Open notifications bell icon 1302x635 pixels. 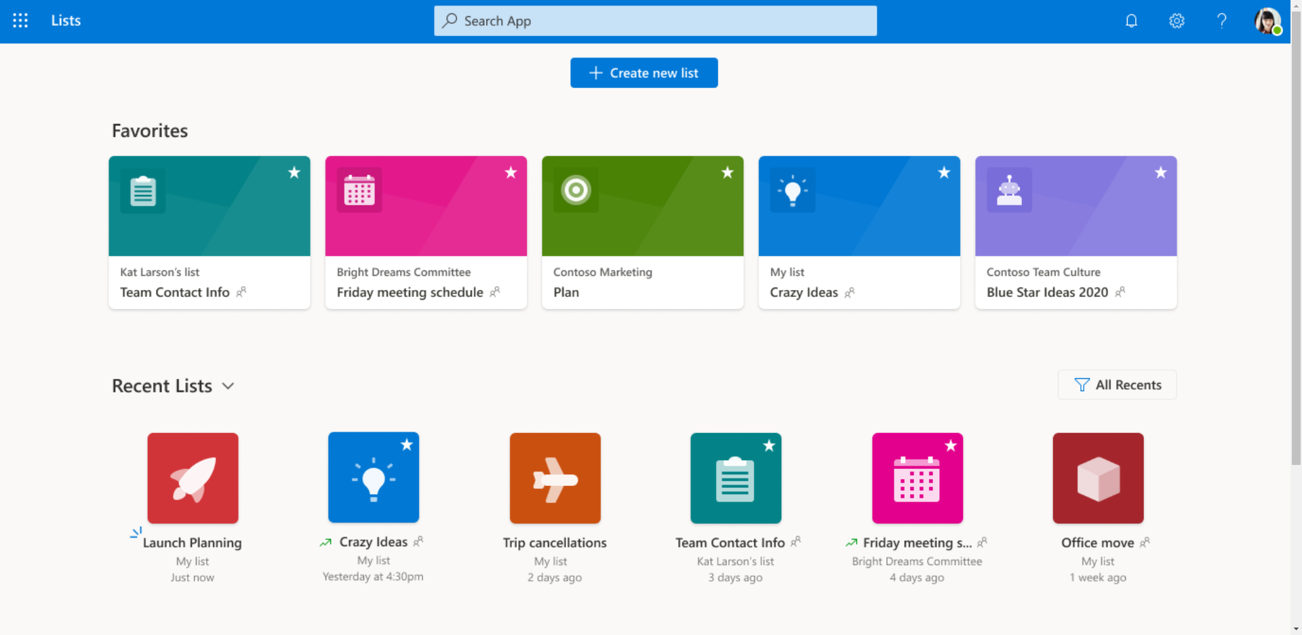[x=1131, y=21]
